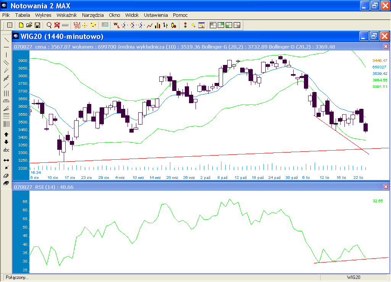Image resolution: width=391 pixels, height=282 pixels.
Task: Close the RSI (14) indicator panel
Action: tap(386, 187)
